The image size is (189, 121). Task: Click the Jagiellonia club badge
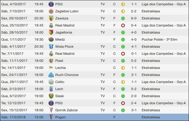[x=51, y=32]
